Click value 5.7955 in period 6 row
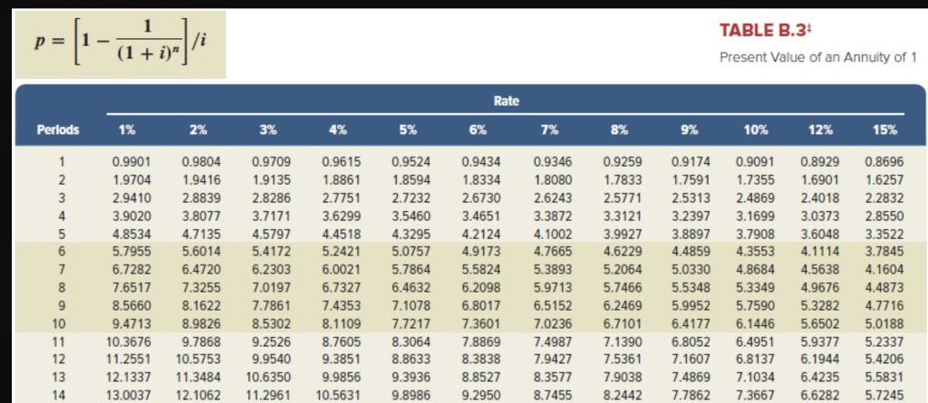This screenshot has width=928, height=403. (131, 251)
